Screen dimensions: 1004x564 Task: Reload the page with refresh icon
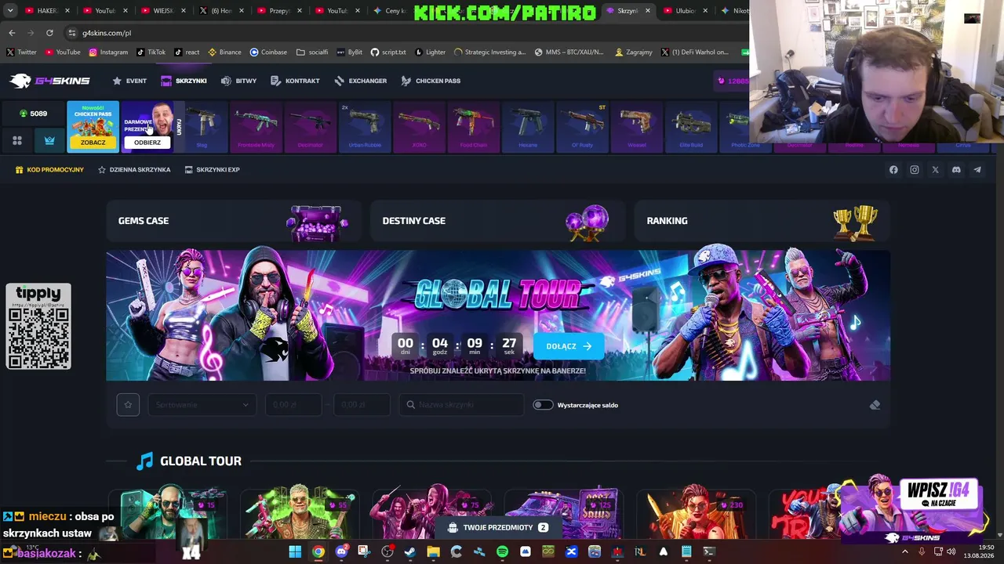pos(49,33)
